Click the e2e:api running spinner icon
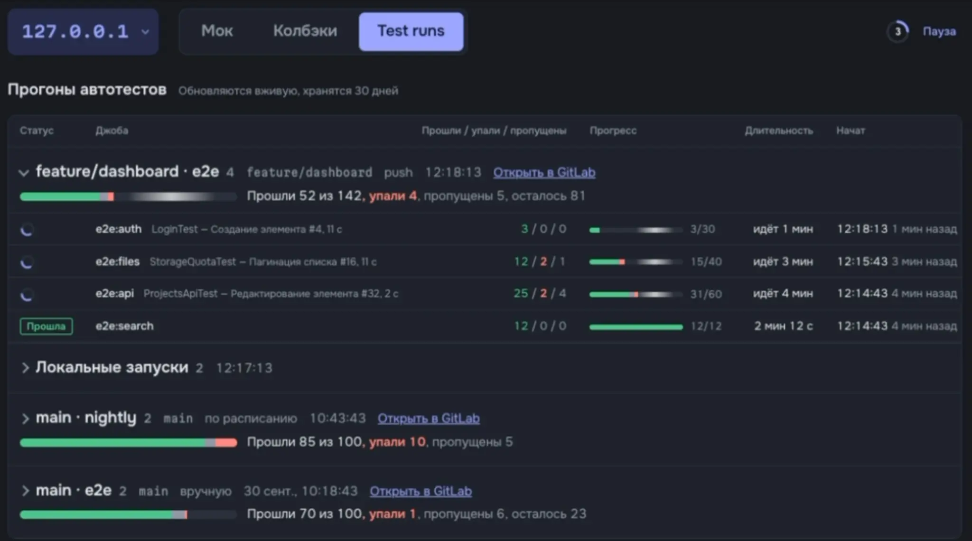 [27, 294]
